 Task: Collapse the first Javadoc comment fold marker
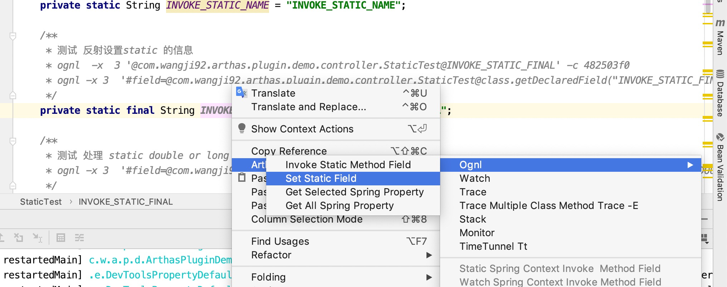tap(13, 36)
